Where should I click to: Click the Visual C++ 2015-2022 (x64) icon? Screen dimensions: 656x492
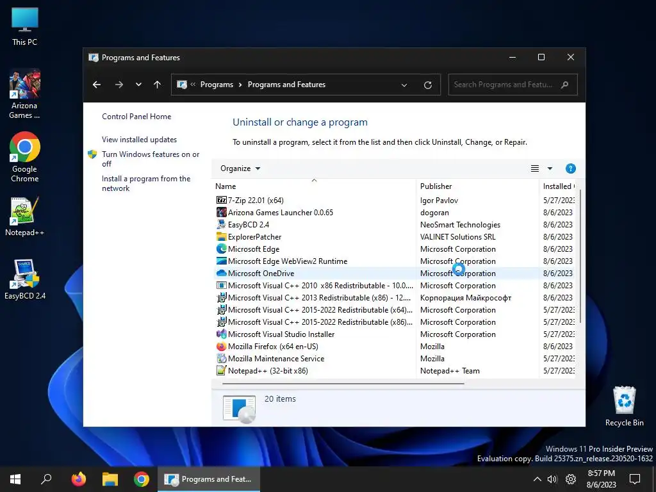point(221,309)
